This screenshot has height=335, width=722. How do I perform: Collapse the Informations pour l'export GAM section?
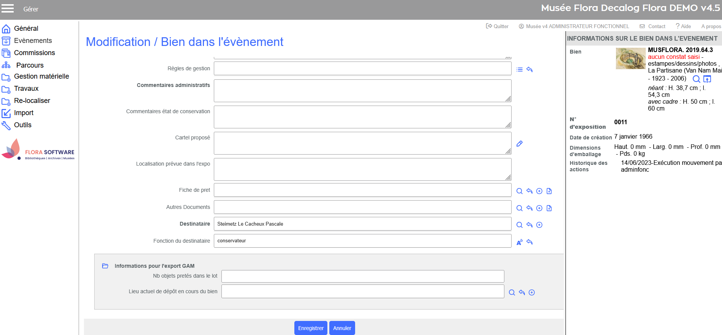(105, 266)
